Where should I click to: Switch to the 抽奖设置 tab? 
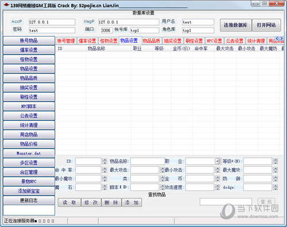coord(173,41)
